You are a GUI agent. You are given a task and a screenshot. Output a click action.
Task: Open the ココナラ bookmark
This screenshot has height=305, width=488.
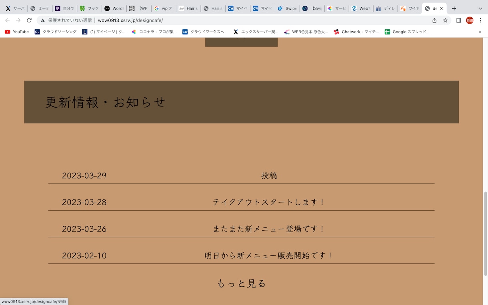(x=154, y=32)
